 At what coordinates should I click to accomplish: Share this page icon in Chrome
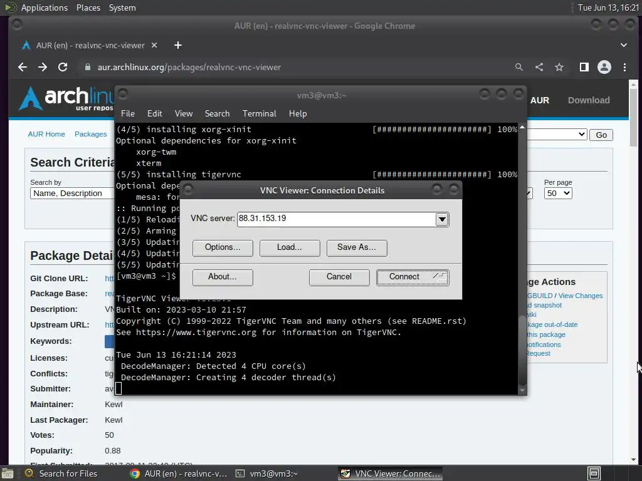pyautogui.click(x=539, y=67)
